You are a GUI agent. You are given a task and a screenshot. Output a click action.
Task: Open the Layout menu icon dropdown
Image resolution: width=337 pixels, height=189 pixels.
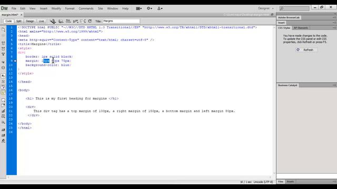139,8
